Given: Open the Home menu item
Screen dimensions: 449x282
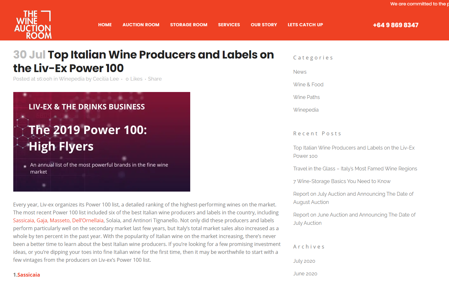Looking at the screenshot, I should pyautogui.click(x=105, y=25).
